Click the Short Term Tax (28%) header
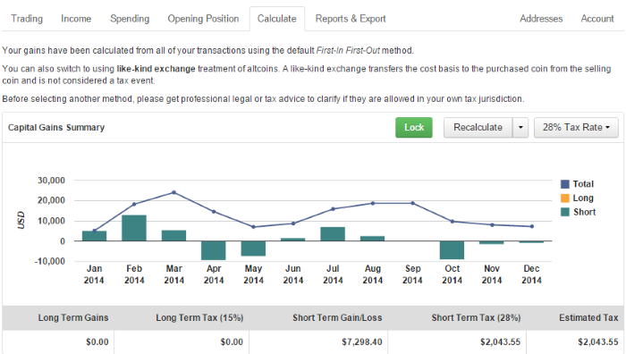 point(476,317)
